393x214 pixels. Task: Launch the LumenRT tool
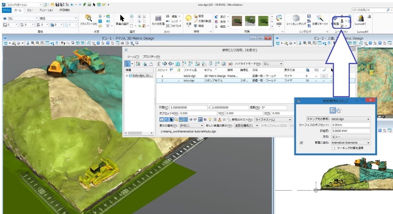pos(360,20)
